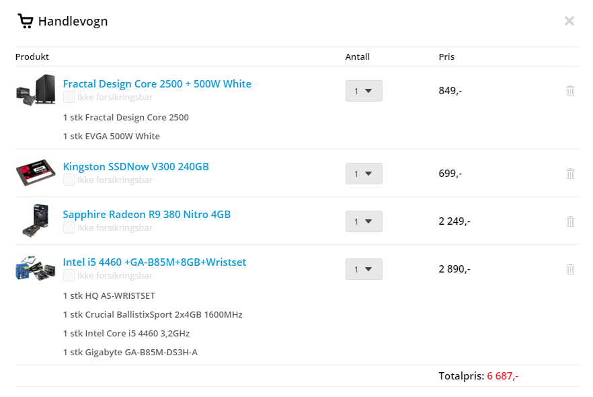Remove Kingston SSDNow V300 via trash icon
This screenshot has width=593, height=397.
(570, 174)
